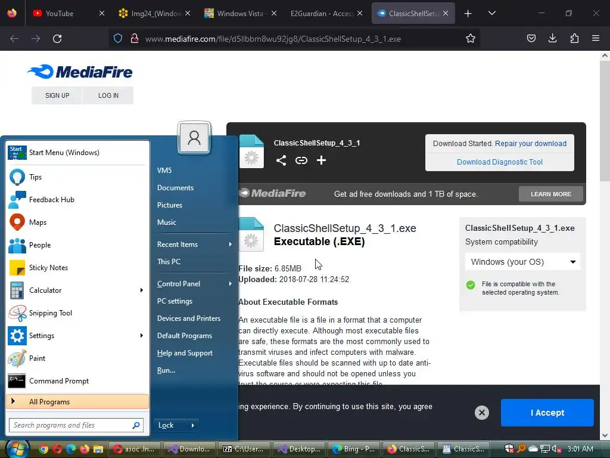610x458 pixels.
Task: Launch Feedback Hub from Start menu
Action: click(x=77, y=199)
